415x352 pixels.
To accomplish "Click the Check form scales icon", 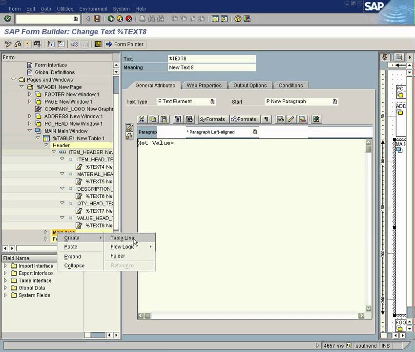I will pos(18,44).
